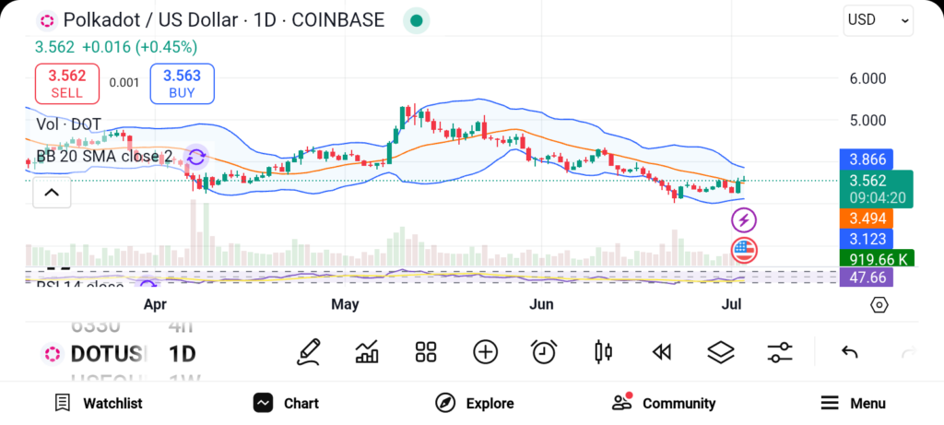Change the 1D interval selector

pos(182,354)
